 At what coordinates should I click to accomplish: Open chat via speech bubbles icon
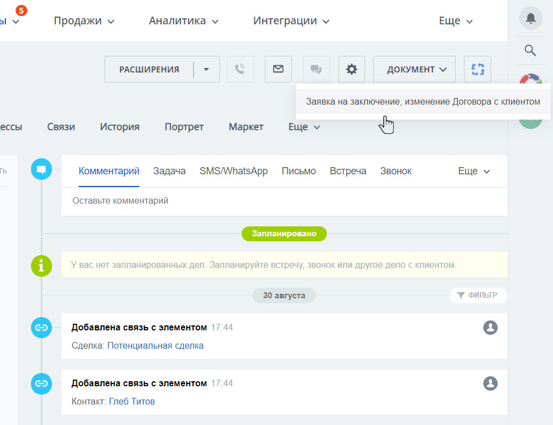point(316,69)
